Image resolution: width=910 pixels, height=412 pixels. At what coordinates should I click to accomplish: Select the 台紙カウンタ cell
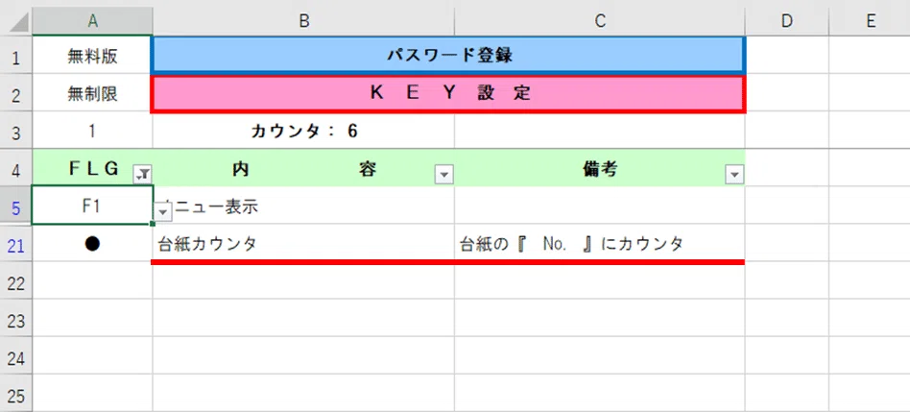pyautogui.click(x=303, y=244)
